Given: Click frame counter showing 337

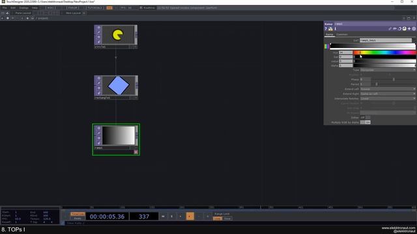Looking at the screenshot, I should click(x=144, y=216).
